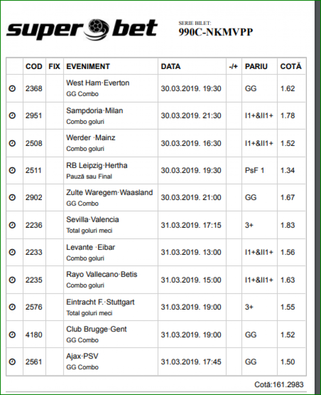This screenshot has width=321, height=395.
Task: Click event code 2233 for Levante-Eibar
Action: (x=34, y=252)
